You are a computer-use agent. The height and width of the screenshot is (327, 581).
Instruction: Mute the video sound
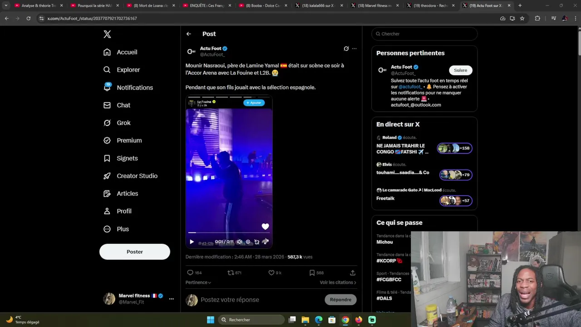[x=239, y=242]
